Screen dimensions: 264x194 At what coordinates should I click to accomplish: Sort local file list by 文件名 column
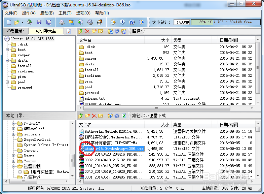pos(111,125)
